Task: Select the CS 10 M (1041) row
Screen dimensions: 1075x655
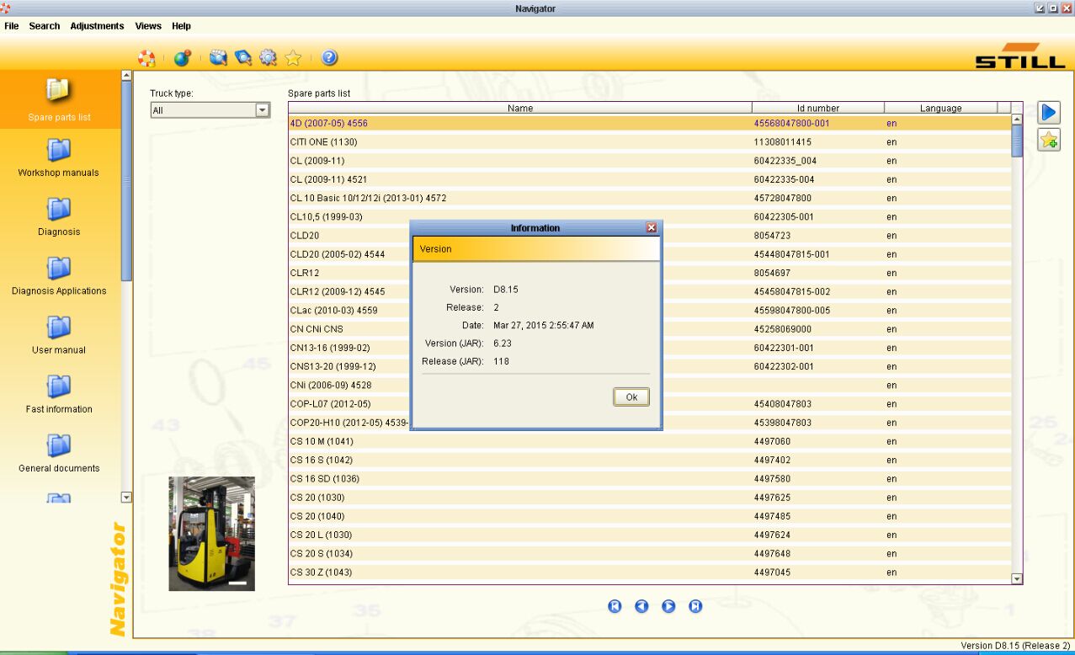Action: [649, 441]
